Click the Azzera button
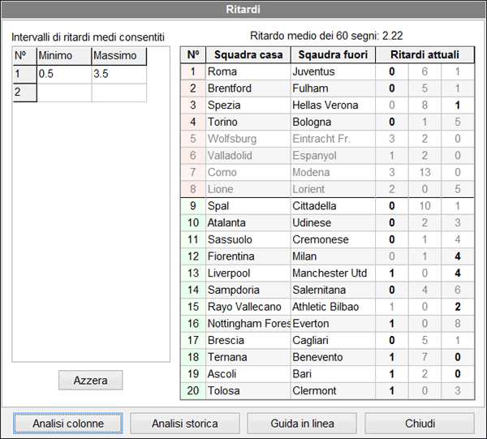The image size is (487, 439). pyautogui.click(x=90, y=381)
